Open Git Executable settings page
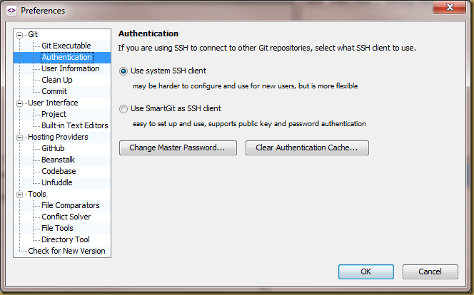Viewport: 474px width, 295px height. tap(66, 46)
